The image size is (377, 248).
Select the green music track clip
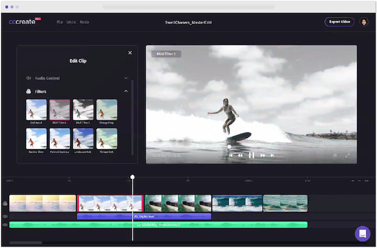pyautogui.click(x=158, y=225)
